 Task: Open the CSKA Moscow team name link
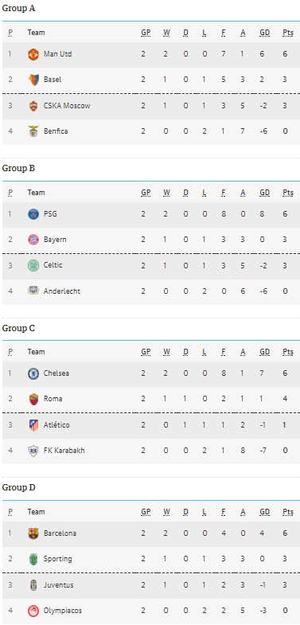[x=67, y=106]
